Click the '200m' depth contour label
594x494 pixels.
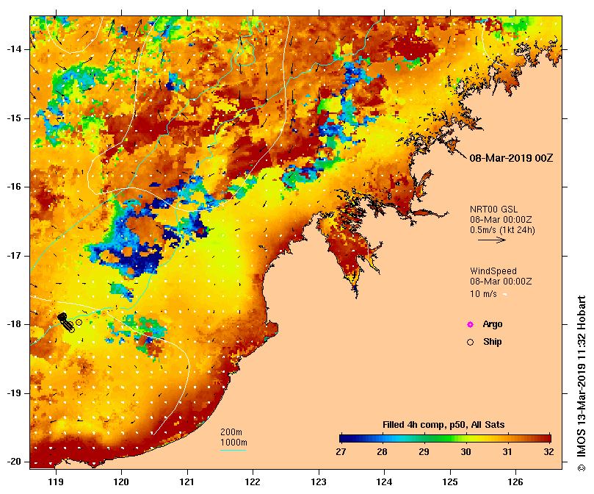(x=231, y=432)
